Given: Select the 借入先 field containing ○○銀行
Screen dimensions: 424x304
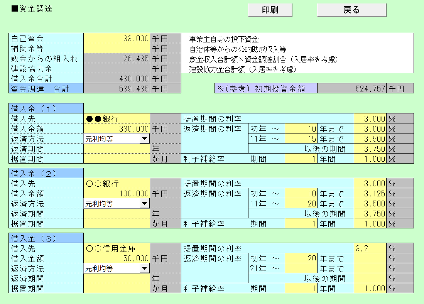Looking at the screenshot, I should click(117, 184).
